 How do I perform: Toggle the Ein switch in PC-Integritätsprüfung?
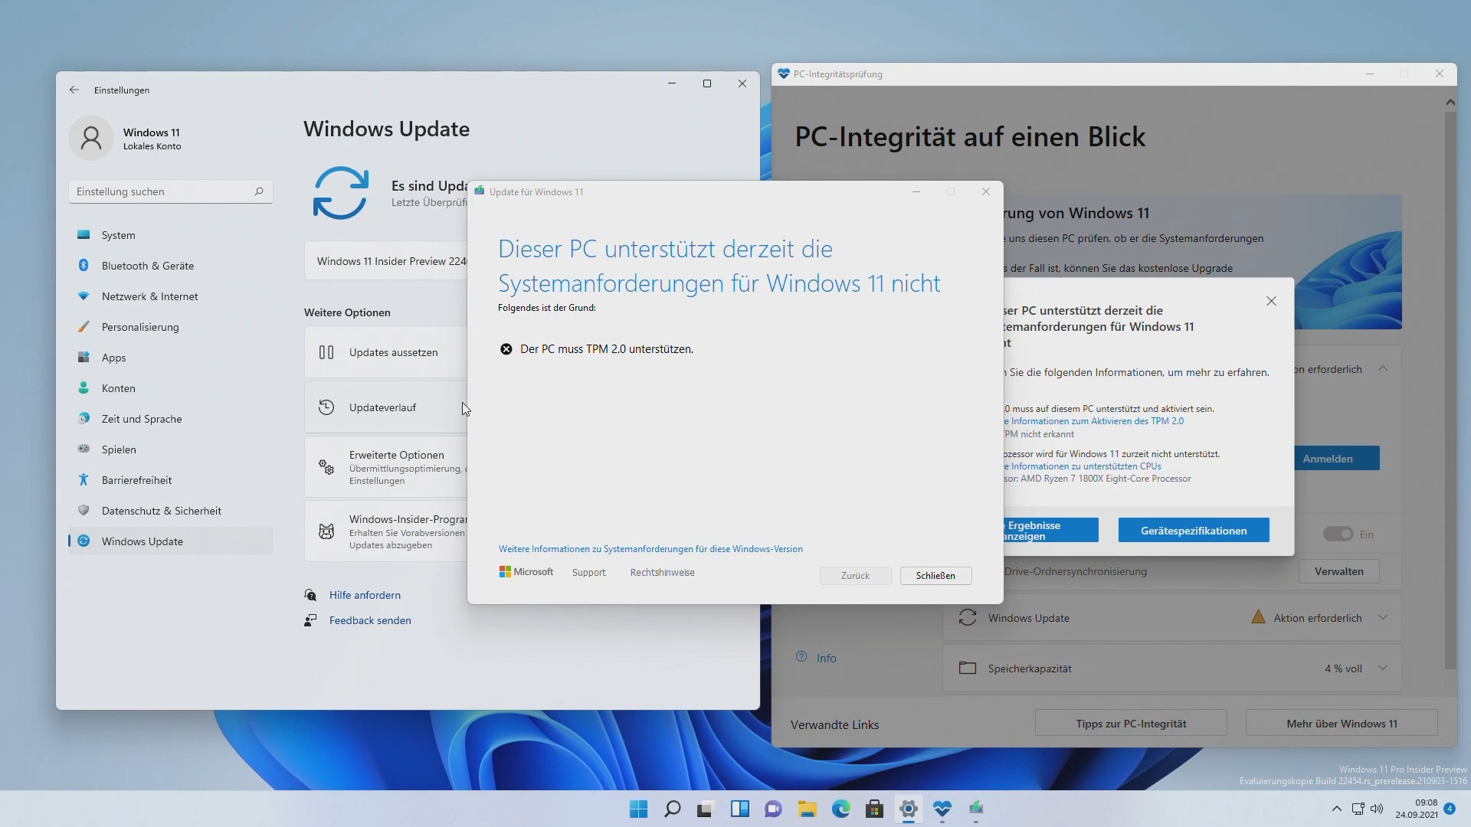point(1338,534)
